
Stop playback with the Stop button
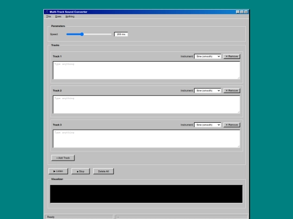[x=80, y=171]
